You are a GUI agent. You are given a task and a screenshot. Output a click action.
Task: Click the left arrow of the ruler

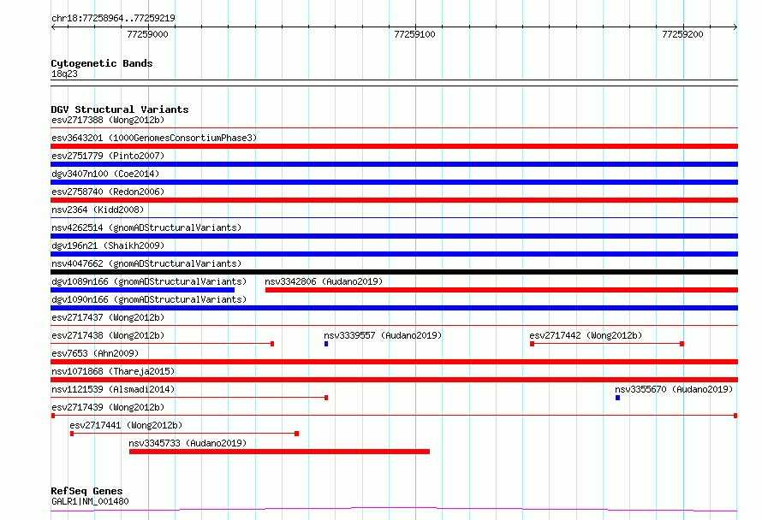pos(53,27)
